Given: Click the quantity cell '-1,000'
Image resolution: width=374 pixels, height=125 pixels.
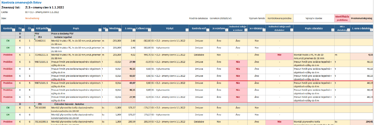Looking at the screenshot, I should pyautogui.click(x=115, y=109).
